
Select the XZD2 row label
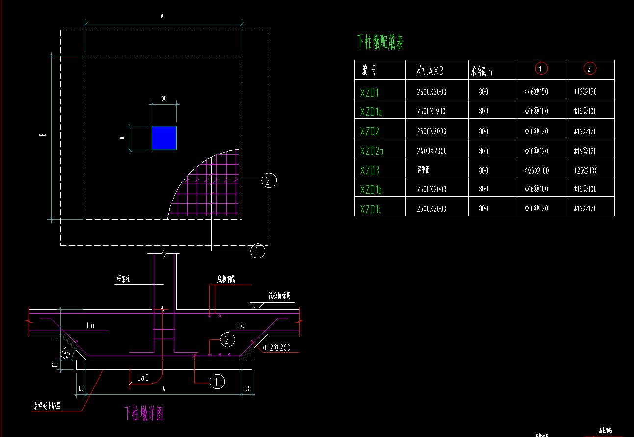(370, 131)
